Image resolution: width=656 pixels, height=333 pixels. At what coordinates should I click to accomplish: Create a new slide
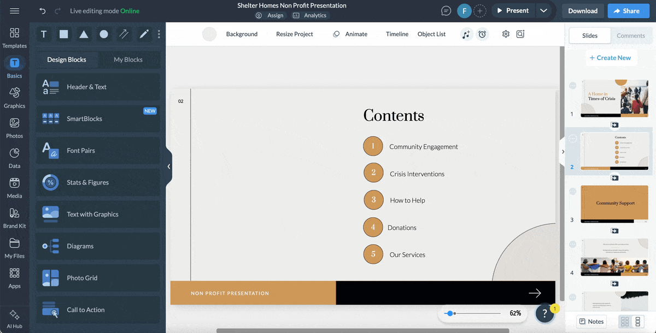pos(610,58)
